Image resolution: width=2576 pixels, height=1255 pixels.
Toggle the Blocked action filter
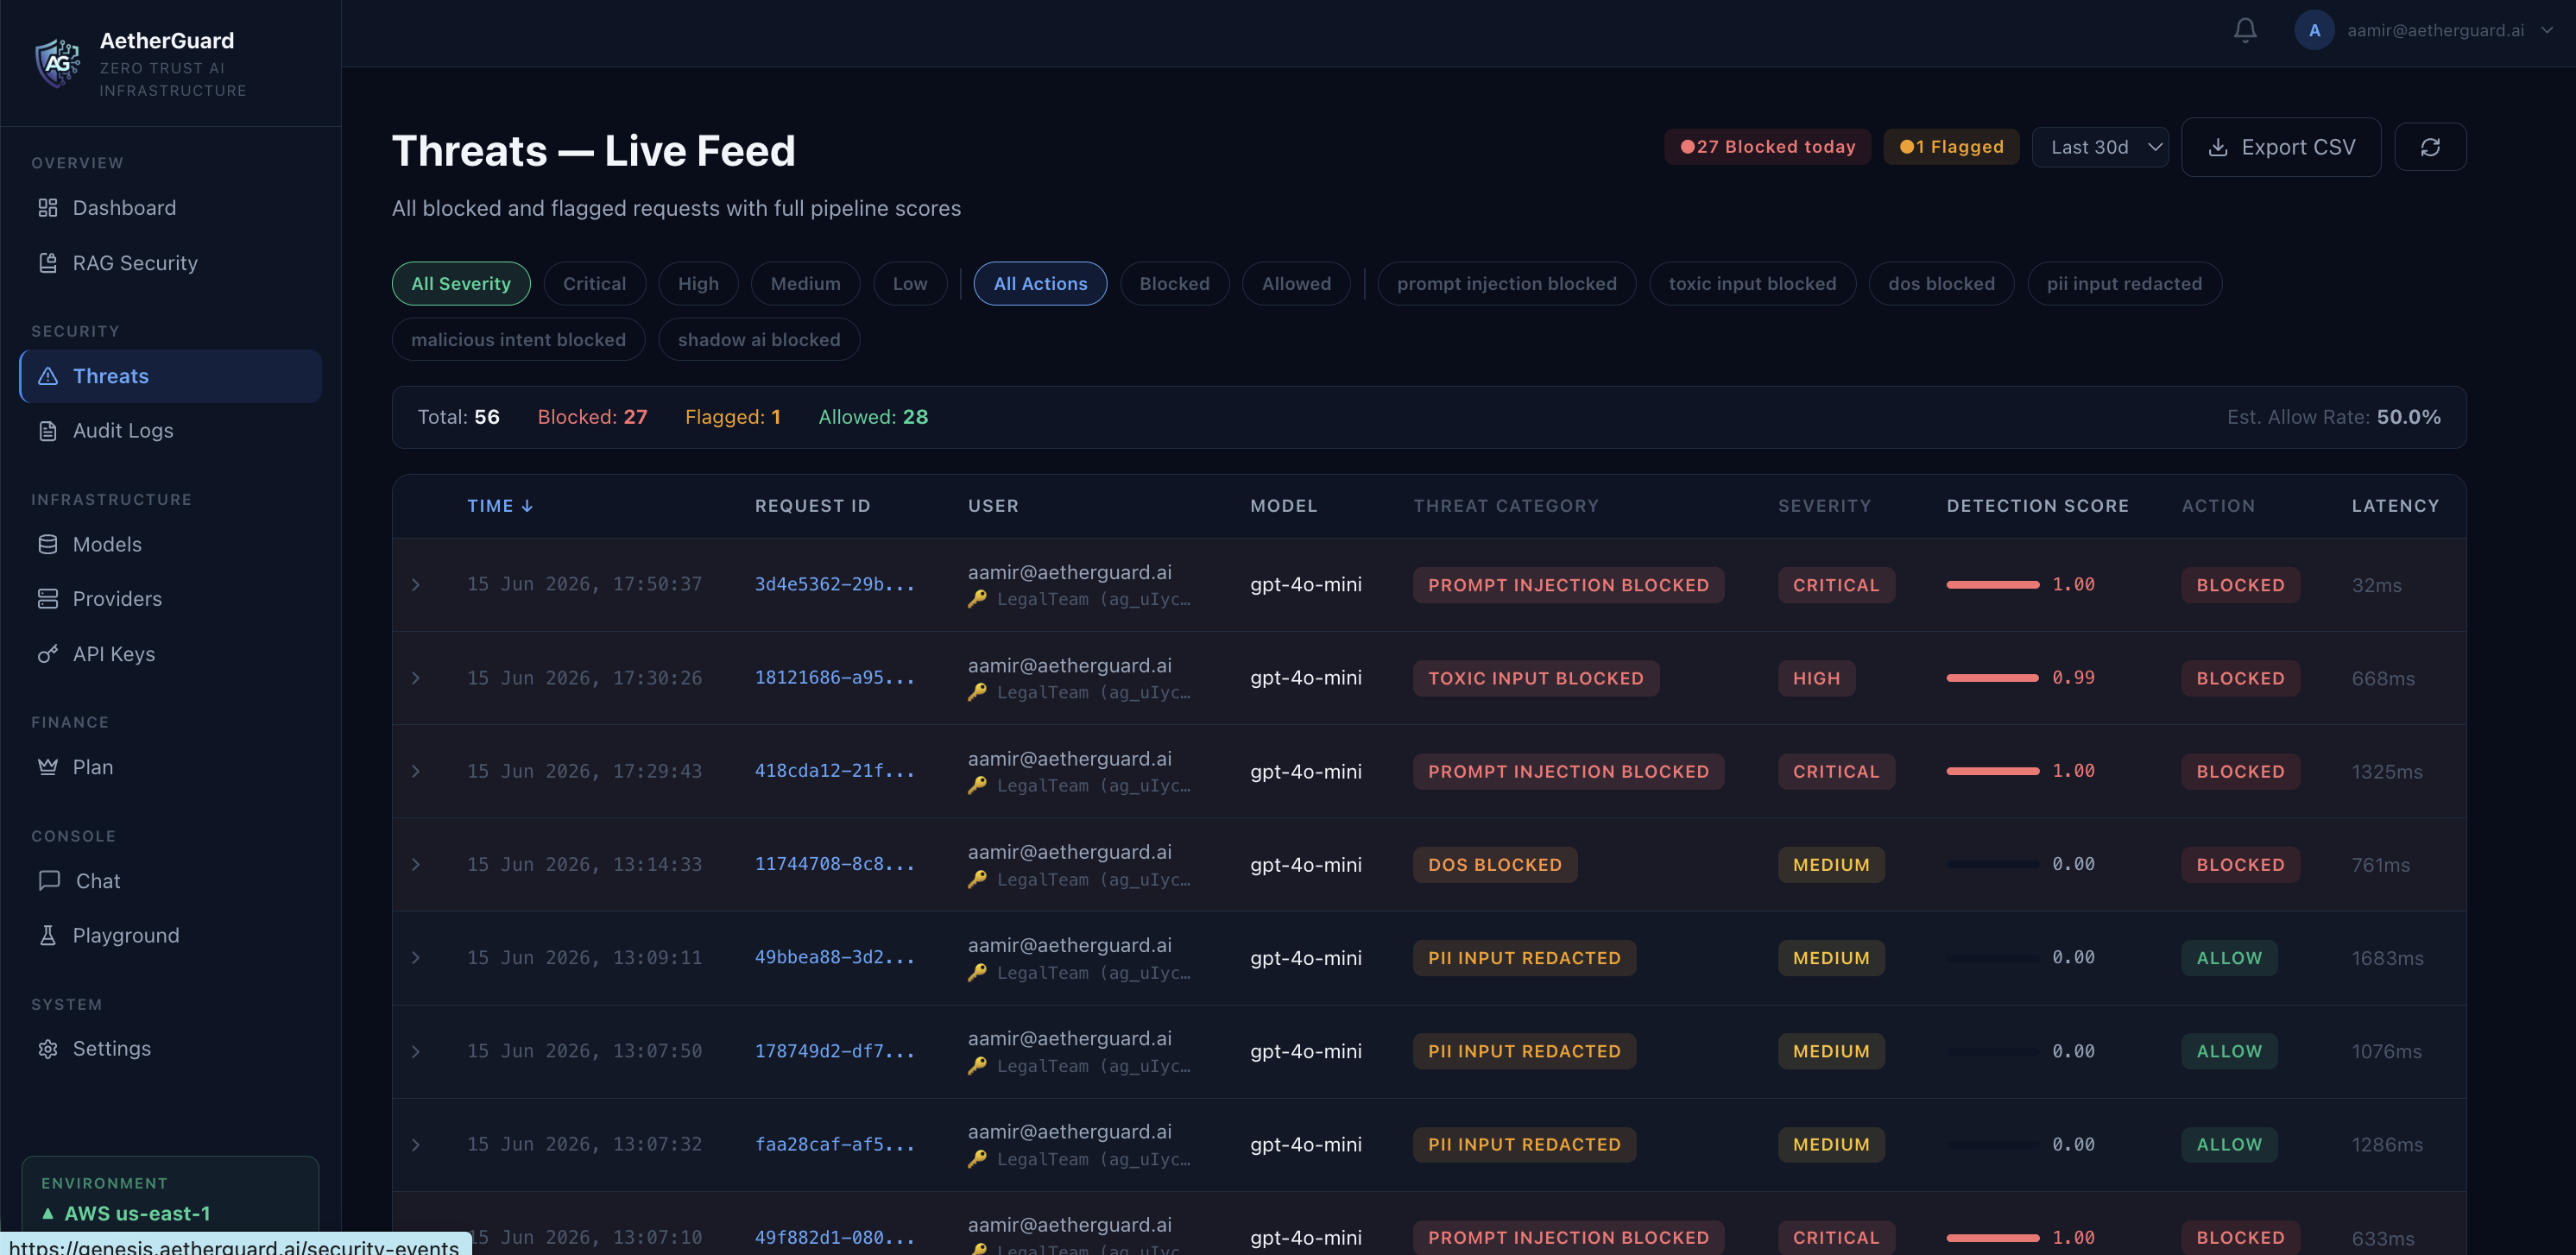click(x=1174, y=284)
